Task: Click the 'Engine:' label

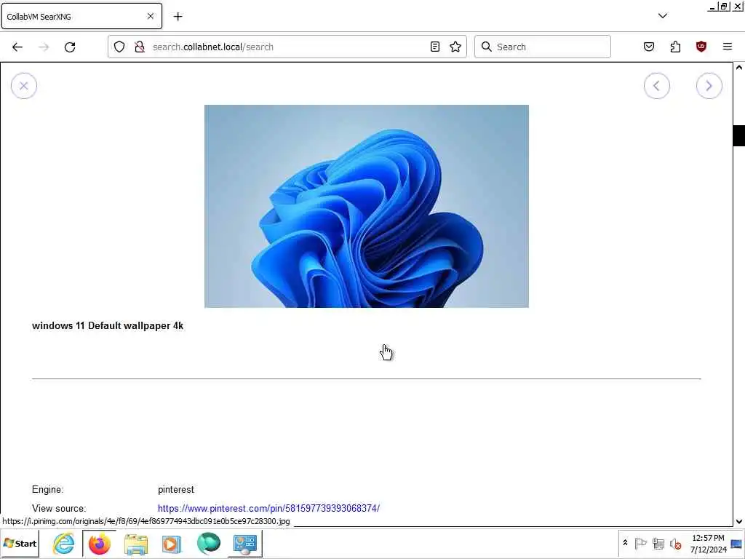Action: pos(47,490)
